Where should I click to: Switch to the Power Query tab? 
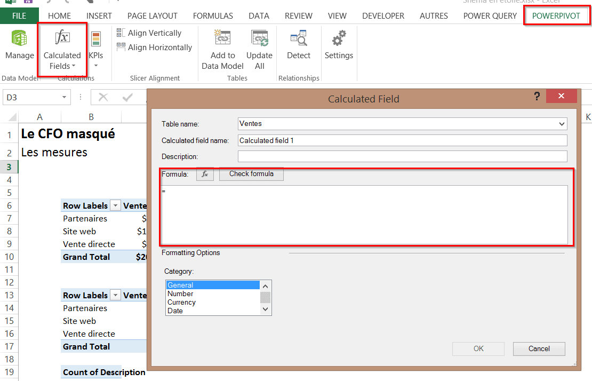(x=490, y=16)
